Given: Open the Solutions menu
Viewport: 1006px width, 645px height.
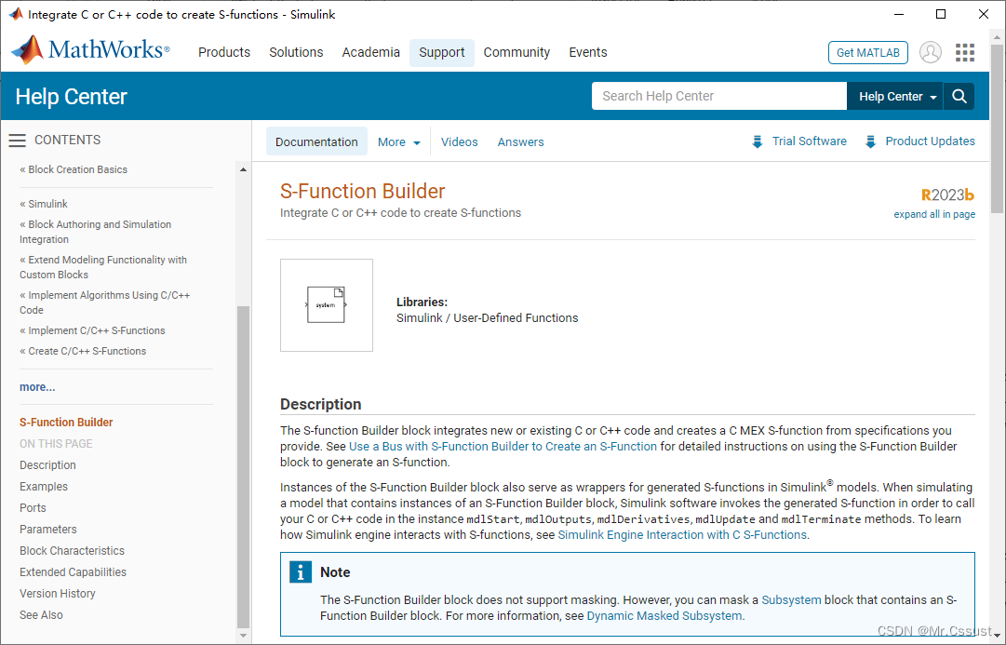Looking at the screenshot, I should 296,53.
